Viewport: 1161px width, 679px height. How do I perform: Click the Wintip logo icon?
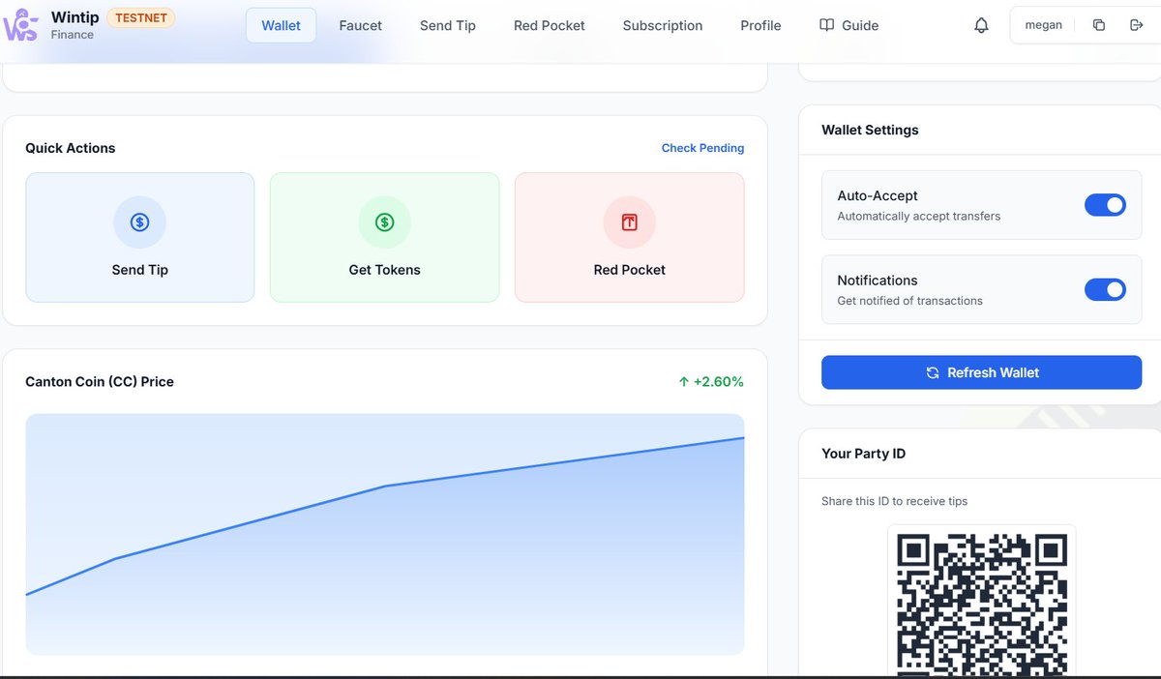(x=20, y=25)
